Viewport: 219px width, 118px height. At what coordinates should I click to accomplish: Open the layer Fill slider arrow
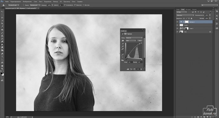pos(210,18)
